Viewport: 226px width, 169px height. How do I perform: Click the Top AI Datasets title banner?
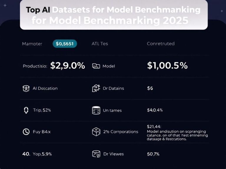click(114, 15)
